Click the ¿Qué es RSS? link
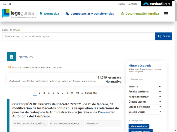Viewport: 177px width, 132px height. pyautogui.click(x=57, y=67)
